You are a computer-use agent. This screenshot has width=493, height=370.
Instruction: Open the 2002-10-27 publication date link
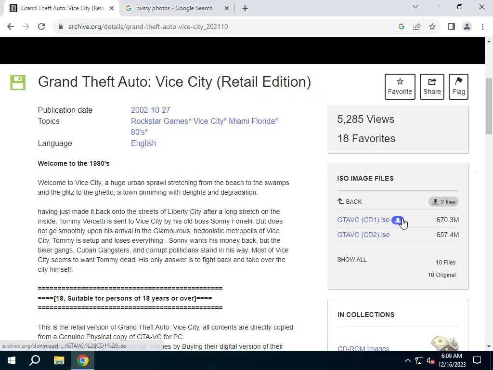click(x=150, y=110)
